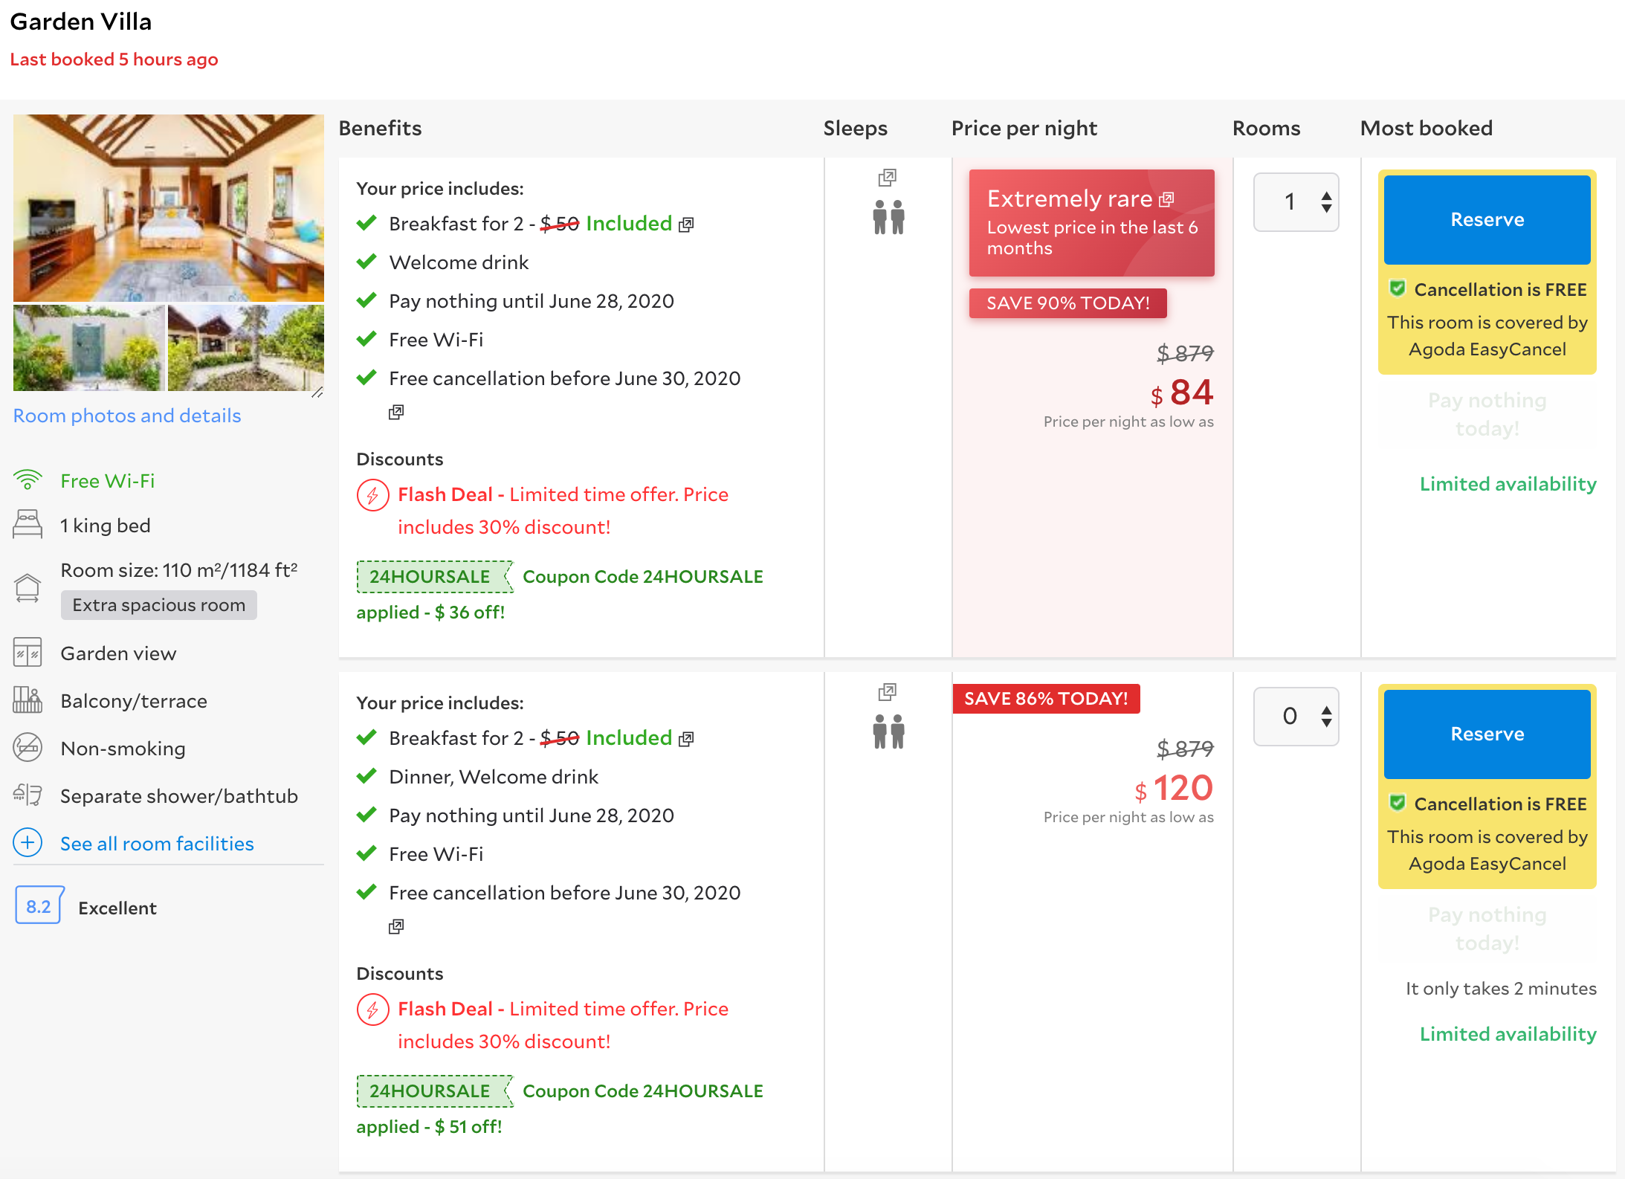This screenshot has height=1179, width=1625.
Task: Click first Flash Deal lightning icon
Action: [x=372, y=495]
